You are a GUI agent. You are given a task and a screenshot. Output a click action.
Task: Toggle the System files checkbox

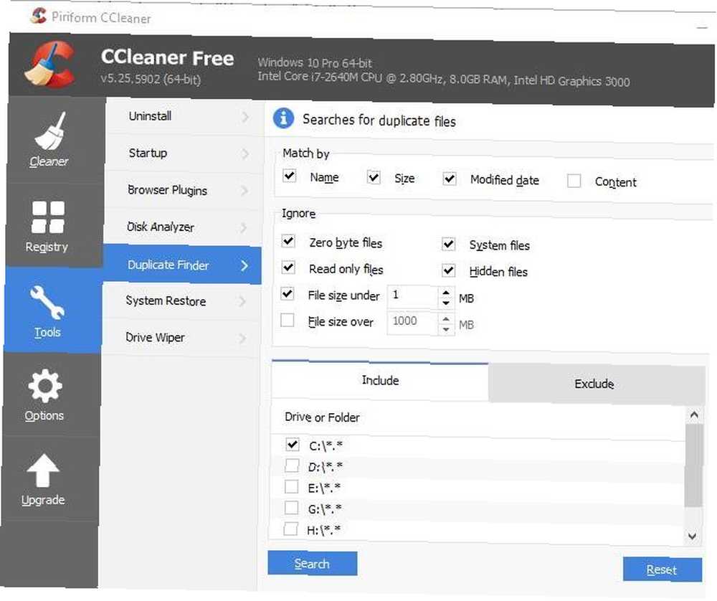point(449,244)
